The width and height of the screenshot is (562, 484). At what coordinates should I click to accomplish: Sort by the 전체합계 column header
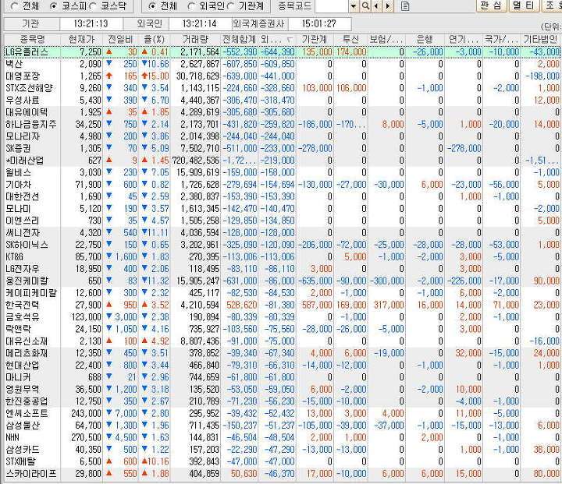(239, 39)
